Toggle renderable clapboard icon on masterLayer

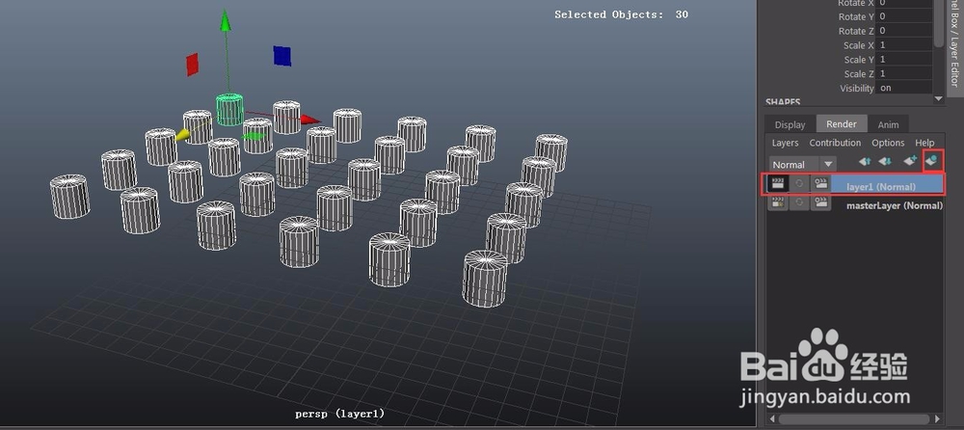coord(778,202)
